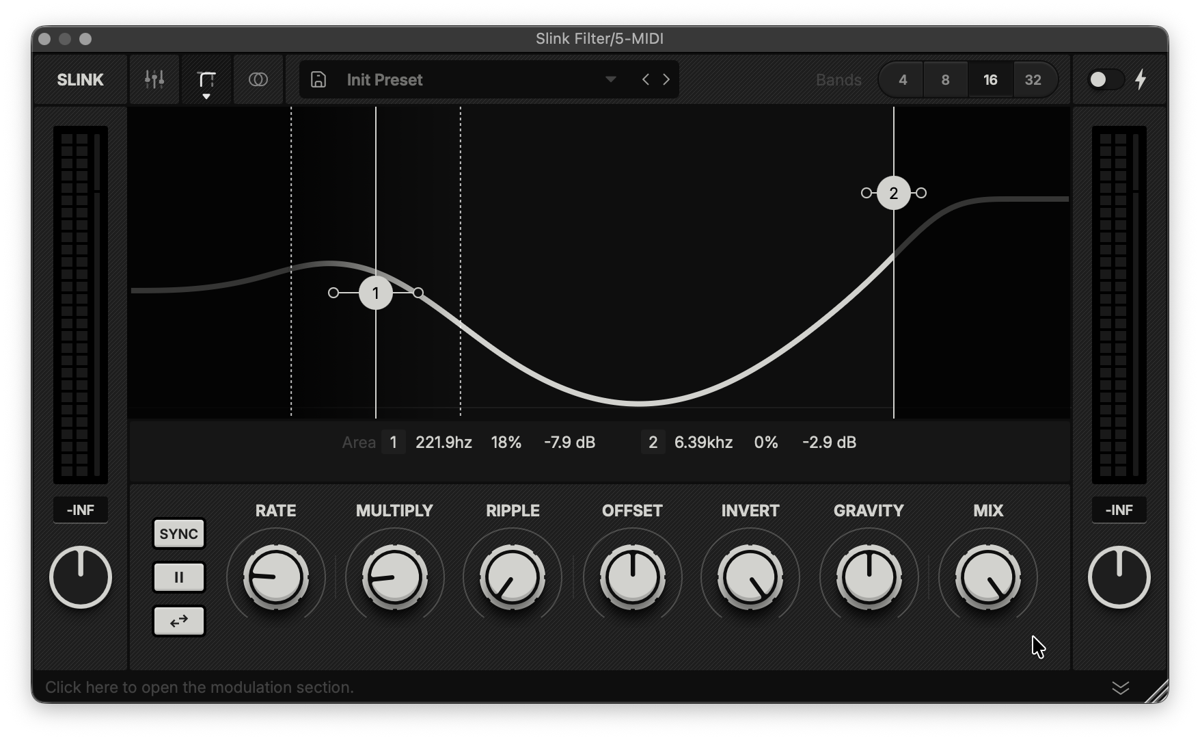The height and width of the screenshot is (740, 1200).
Task: Click the input level meter
Action: [x=81, y=305]
